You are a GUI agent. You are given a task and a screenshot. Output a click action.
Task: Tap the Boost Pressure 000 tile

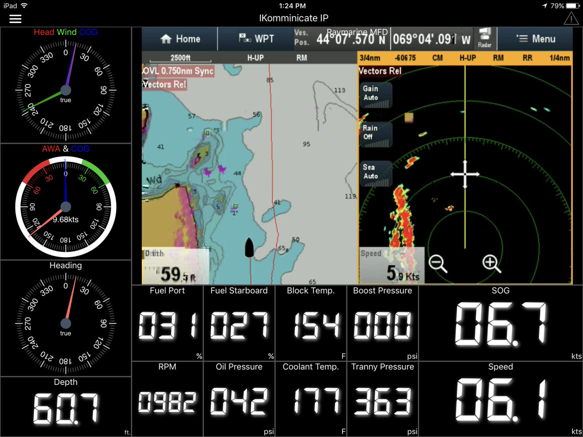(382, 323)
